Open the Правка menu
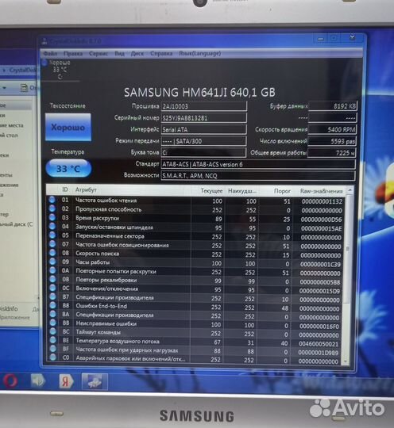Viewport: 394px width, 428px height. pyautogui.click(x=73, y=54)
